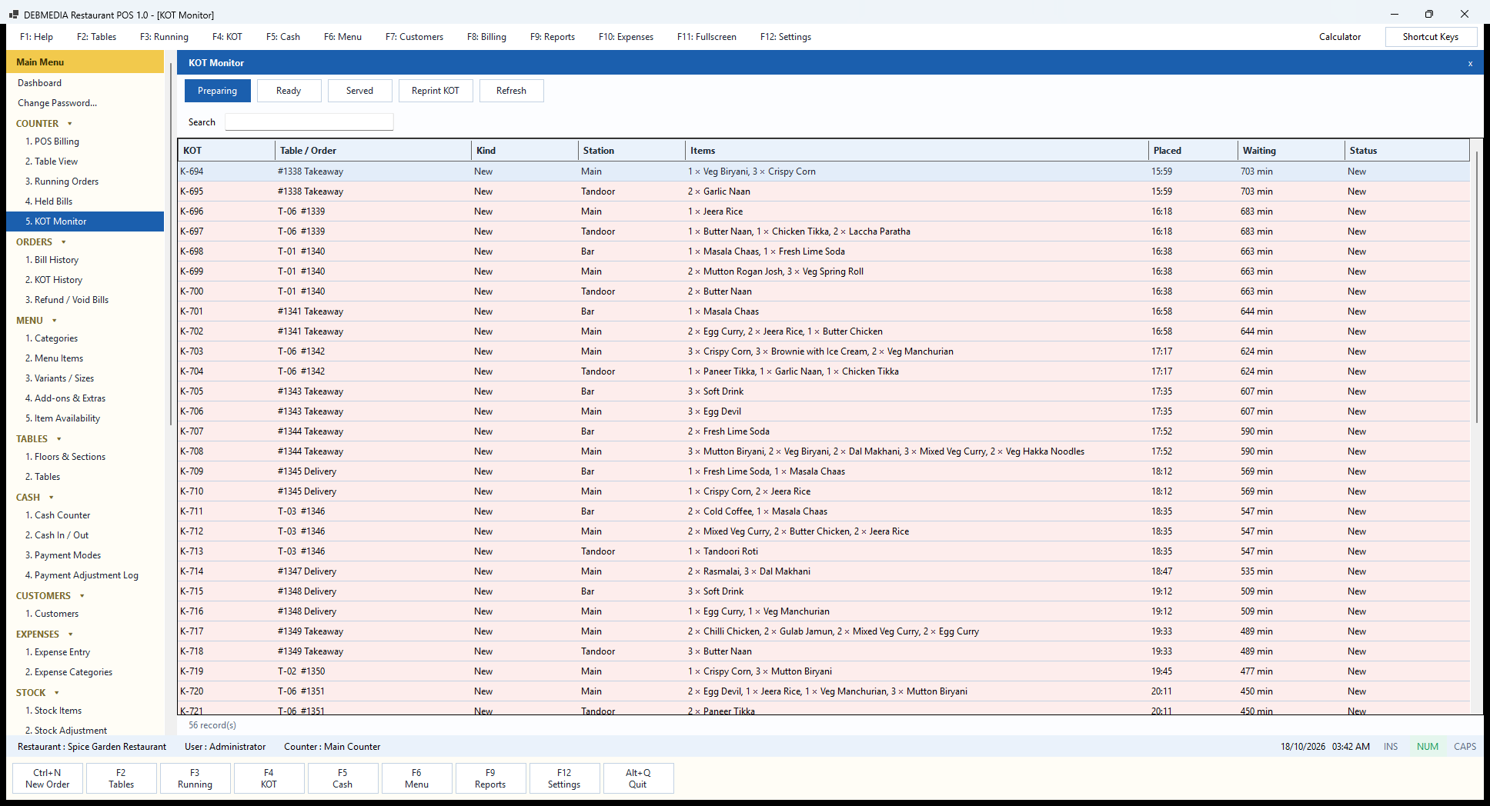Open Expense Categories in sidebar
The height and width of the screenshot is (806, 1490).
click(85, 672)
